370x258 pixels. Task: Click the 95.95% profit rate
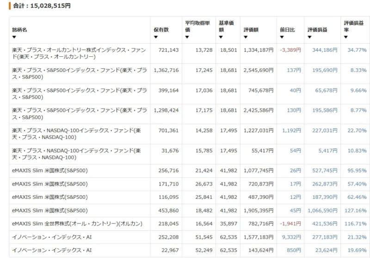pos(357,171)
